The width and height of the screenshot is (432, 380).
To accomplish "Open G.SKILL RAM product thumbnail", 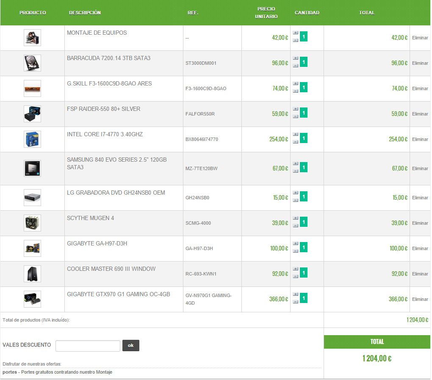I will [32, 88].
